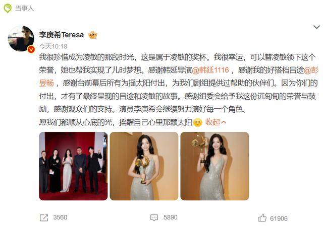This screenshot has height=227, width=323.
Task: Click comment count 5890
Action: pyautogui.click(x=171, y=217)
